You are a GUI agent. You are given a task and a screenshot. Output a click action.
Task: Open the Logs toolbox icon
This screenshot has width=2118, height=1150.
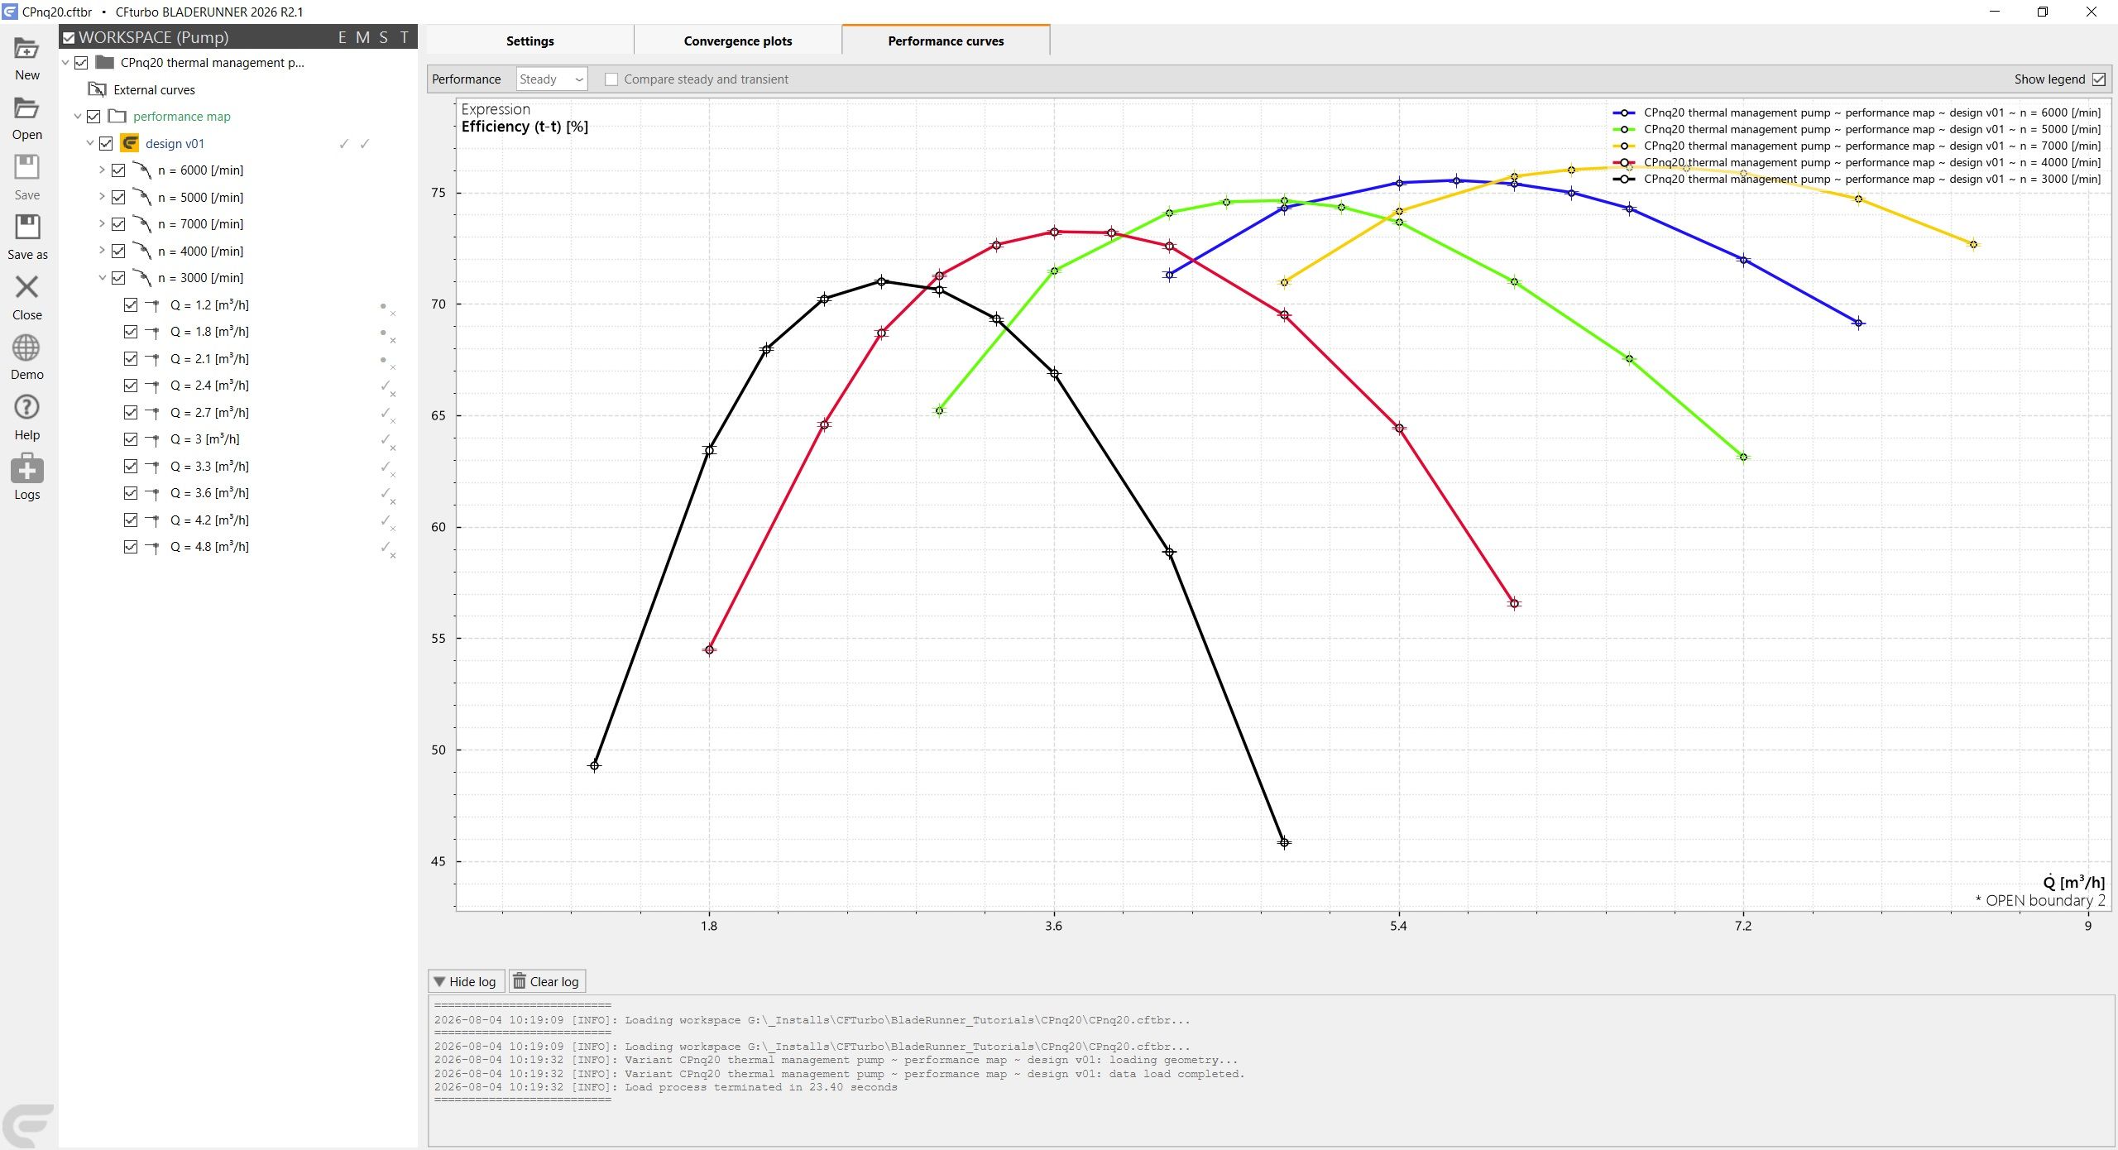pyautogui.click(x=26, y=468)
